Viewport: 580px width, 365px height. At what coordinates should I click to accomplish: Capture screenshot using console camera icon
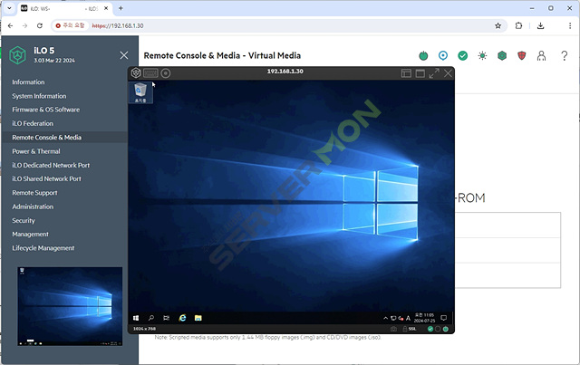[x=393, y=329]
